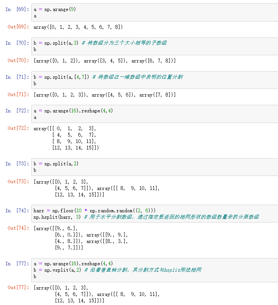Click the np.hsplit(harr, 3) code text

point(57,217)
